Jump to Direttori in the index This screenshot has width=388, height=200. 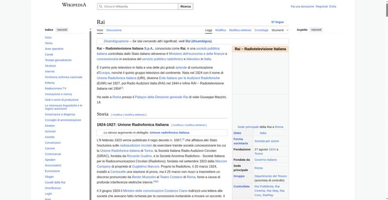[50, 126]
